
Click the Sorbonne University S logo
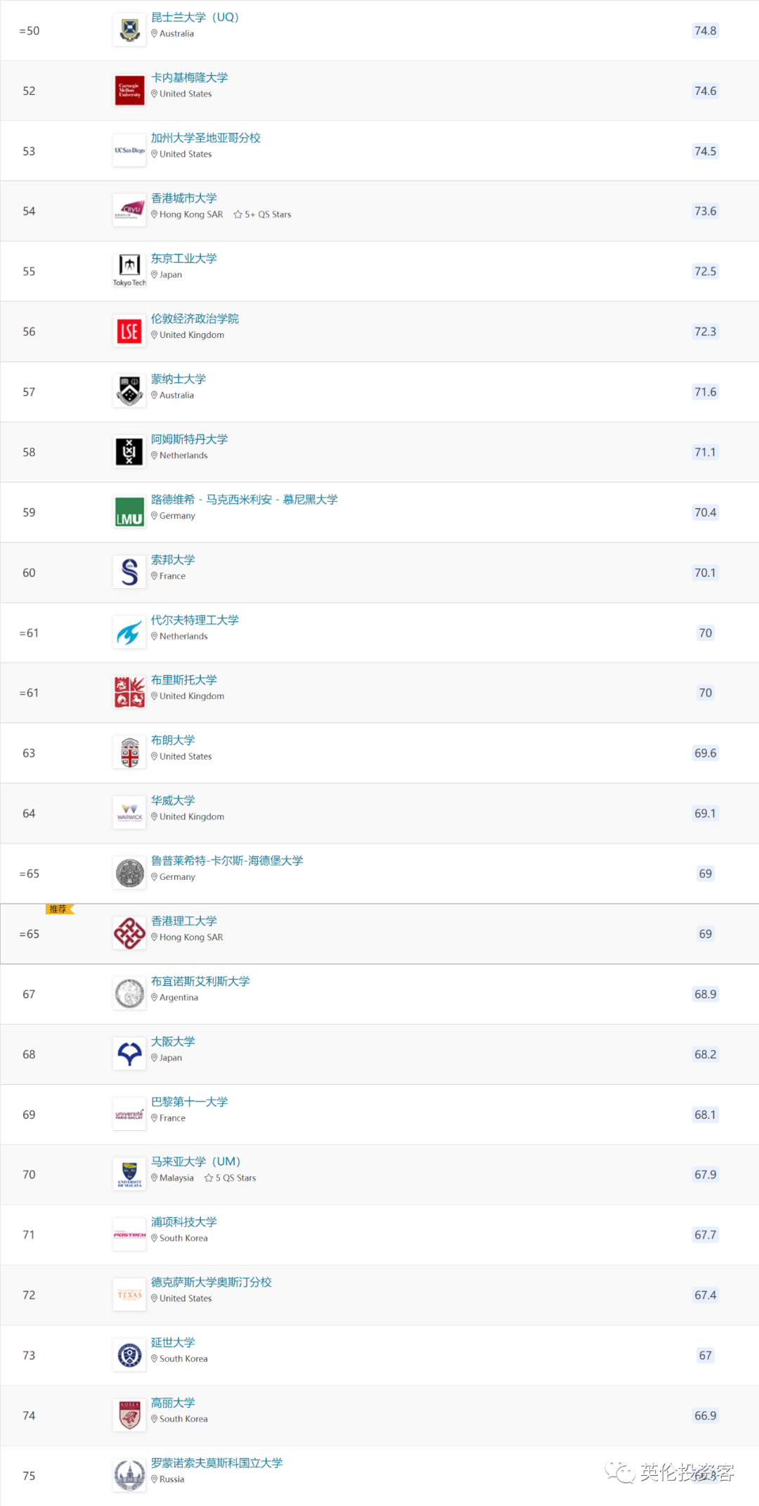coord(129,572)
